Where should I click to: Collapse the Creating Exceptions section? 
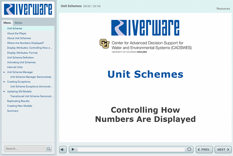coord(4,82)
